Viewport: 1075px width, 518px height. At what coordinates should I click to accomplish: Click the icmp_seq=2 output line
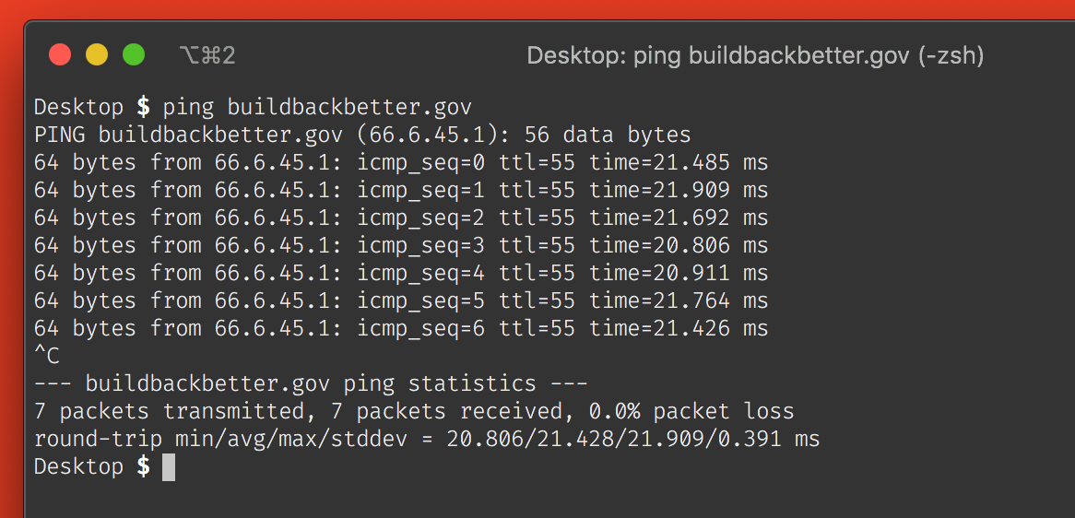(401, 218)
